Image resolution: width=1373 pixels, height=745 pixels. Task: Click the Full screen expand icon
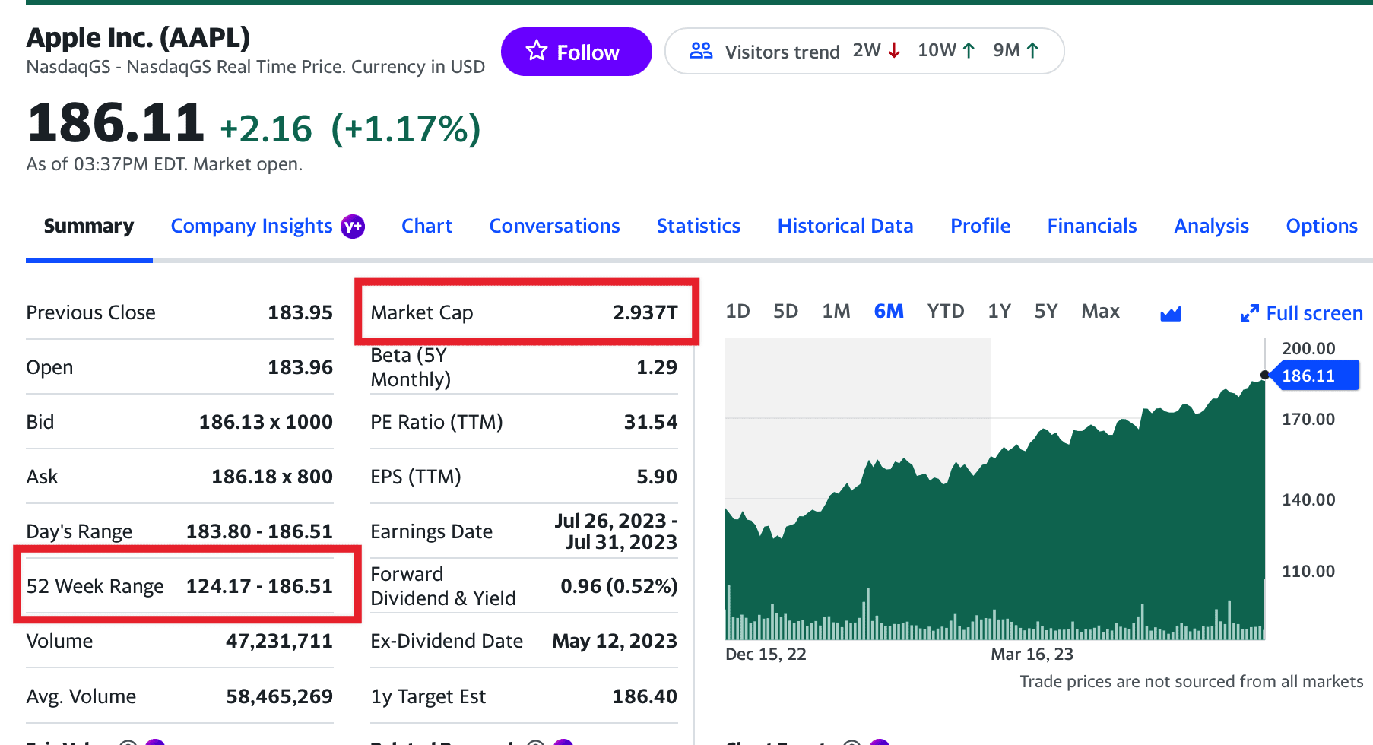coord(1249,313)
